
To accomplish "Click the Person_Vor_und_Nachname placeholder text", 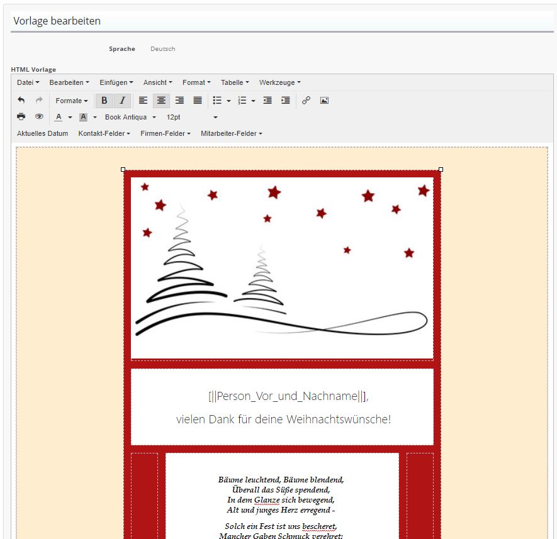I will coord(288,396).
